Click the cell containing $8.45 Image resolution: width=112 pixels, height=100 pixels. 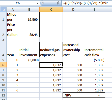click(x=29, y=30)
